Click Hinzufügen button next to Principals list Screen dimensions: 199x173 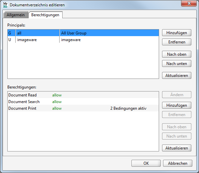(176, 33)
